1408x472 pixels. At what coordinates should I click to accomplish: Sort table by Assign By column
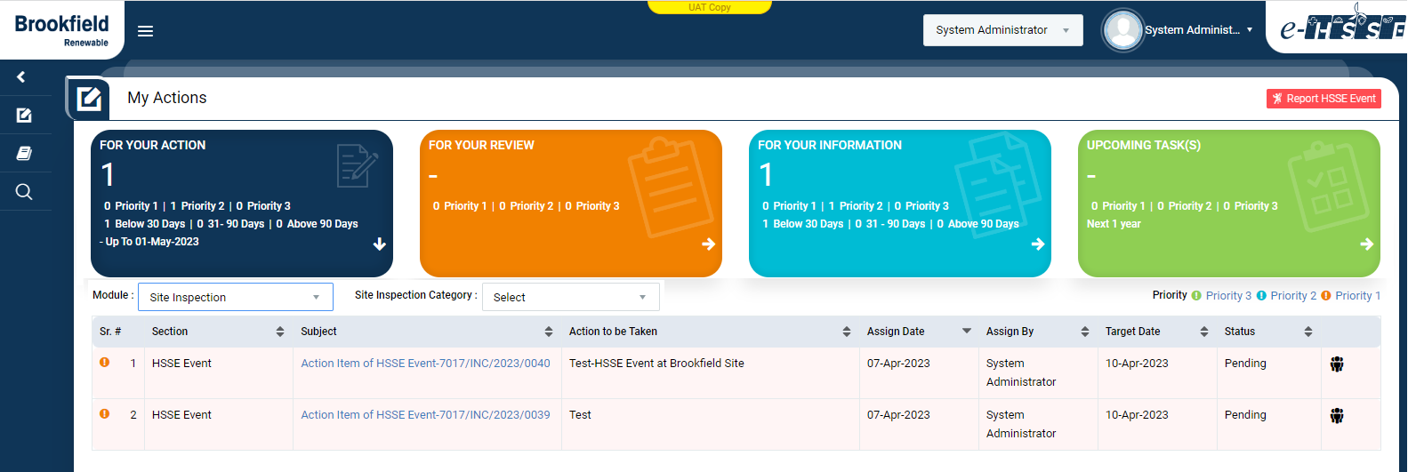click(x=1085, y=332)
